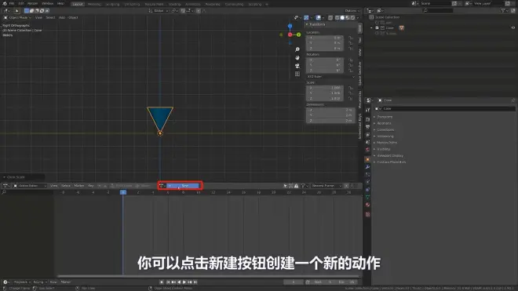Expand the Relations section in Properties
Viewport: 518px width, 291px height.
pyautogui.click(x=384, y=123)
